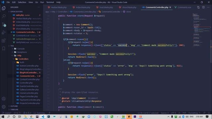
Task: Open the Action Center notification icon
Action: (207, 117)
